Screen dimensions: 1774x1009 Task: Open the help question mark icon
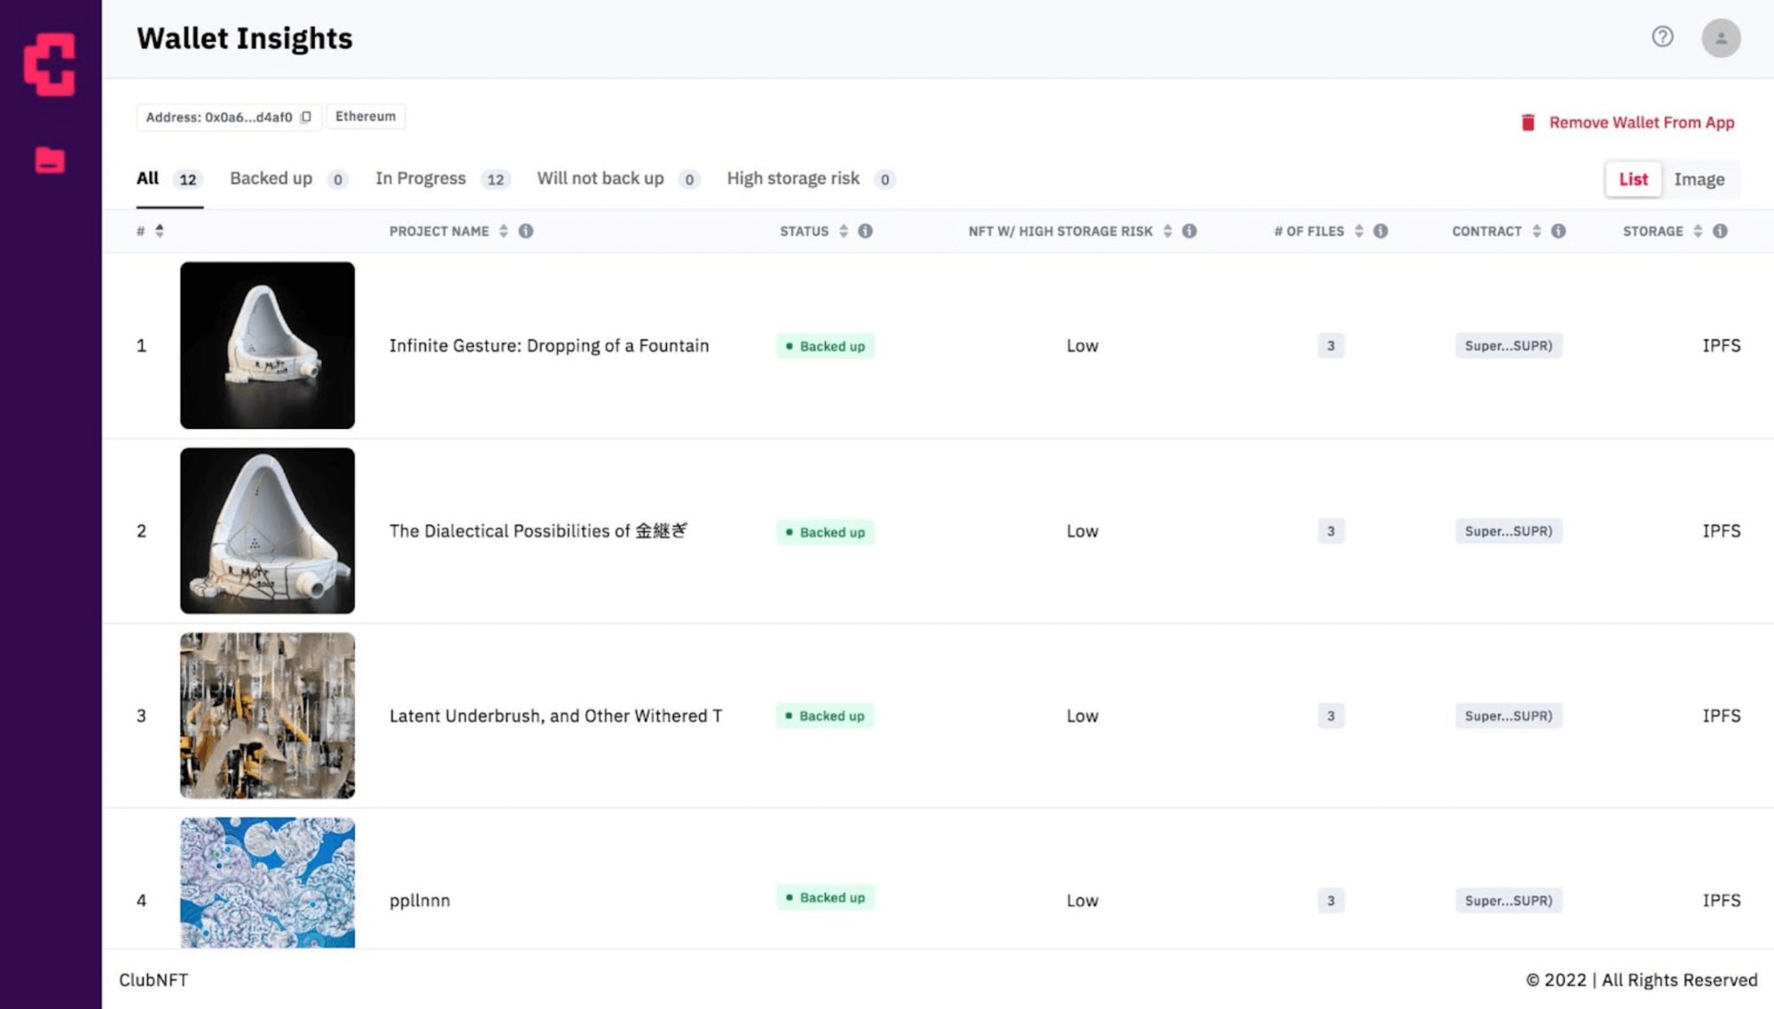coord(1662,36)
